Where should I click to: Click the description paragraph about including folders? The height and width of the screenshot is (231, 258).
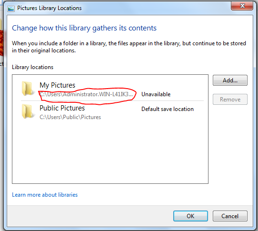click(x=129, y=47)
